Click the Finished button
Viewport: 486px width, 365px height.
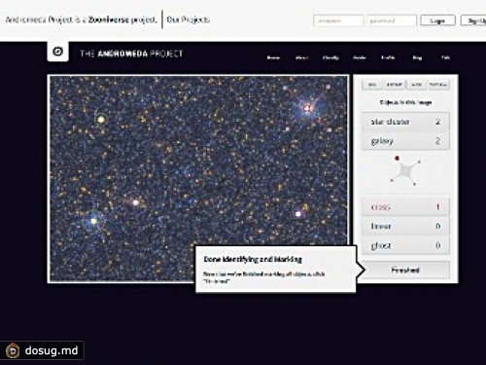tap(405, 270)
